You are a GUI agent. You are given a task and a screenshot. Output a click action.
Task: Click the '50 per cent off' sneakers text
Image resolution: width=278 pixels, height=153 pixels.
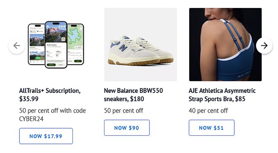(x=123, y=111)
